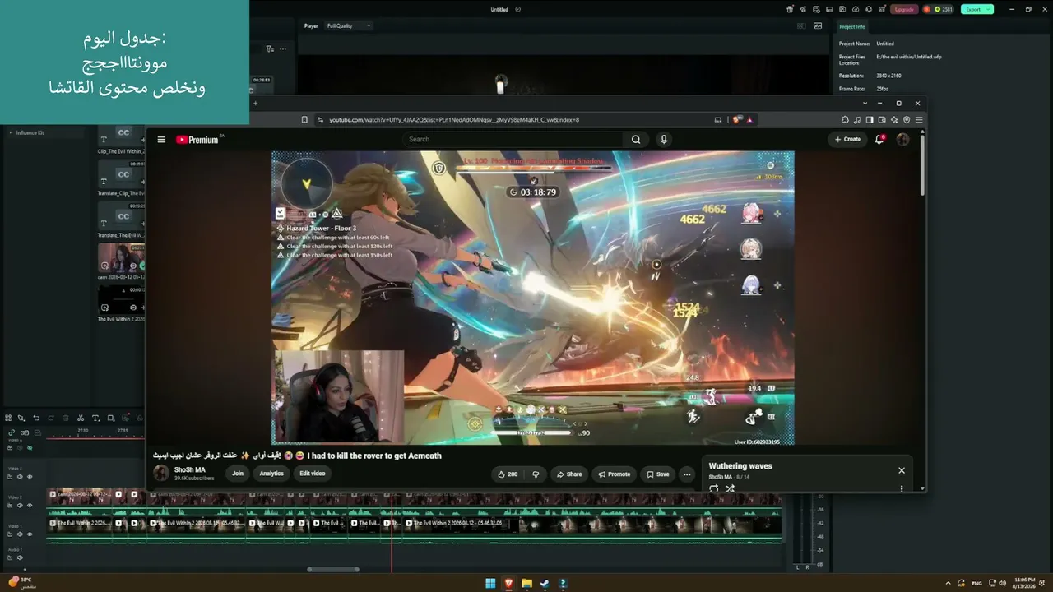Select the text tool in Filmora timeline toolbar

pos(95,418)
